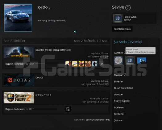
Task: Open the Soldier Front 2 game banner
Action: click(x=19, y=97)
